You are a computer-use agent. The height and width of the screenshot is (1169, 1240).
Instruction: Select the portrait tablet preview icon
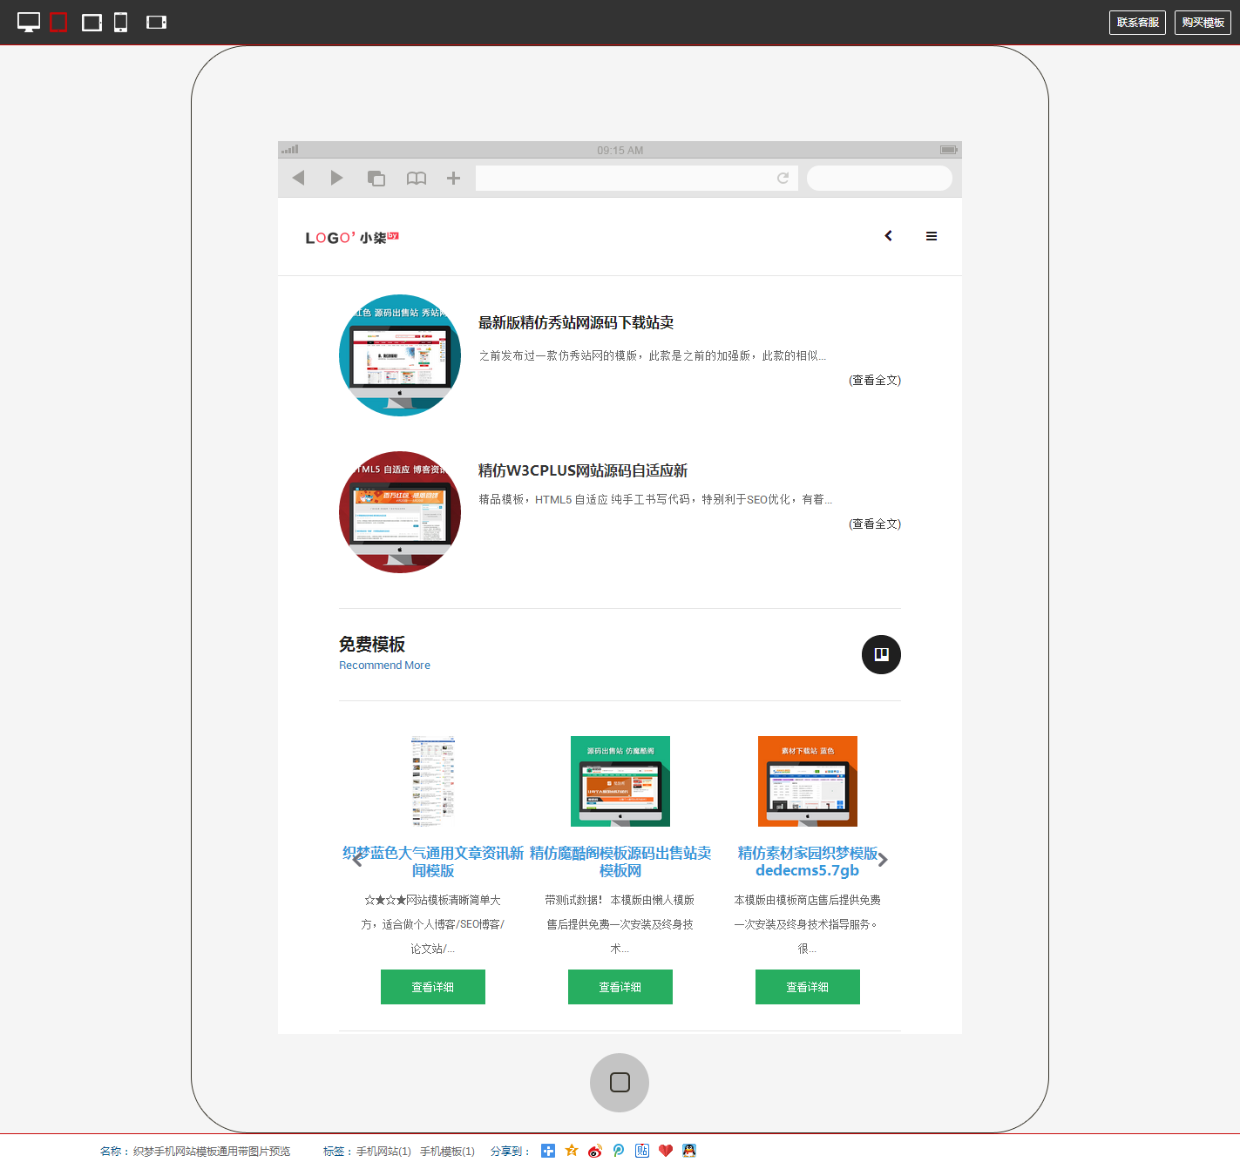(58, 23)
